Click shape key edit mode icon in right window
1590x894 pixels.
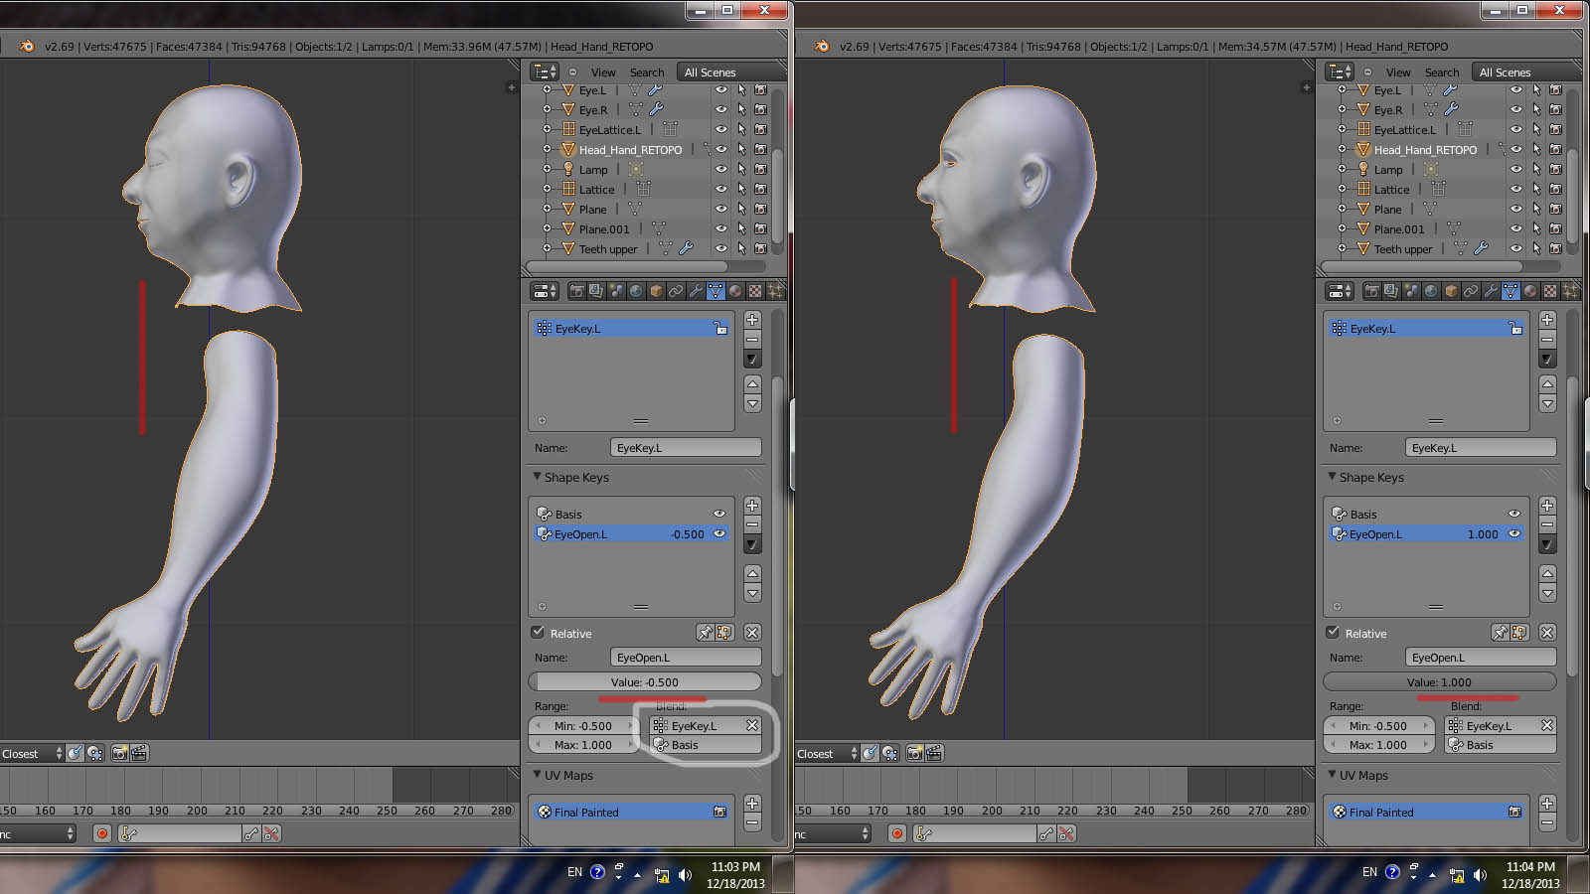[x=1518, y=633]
